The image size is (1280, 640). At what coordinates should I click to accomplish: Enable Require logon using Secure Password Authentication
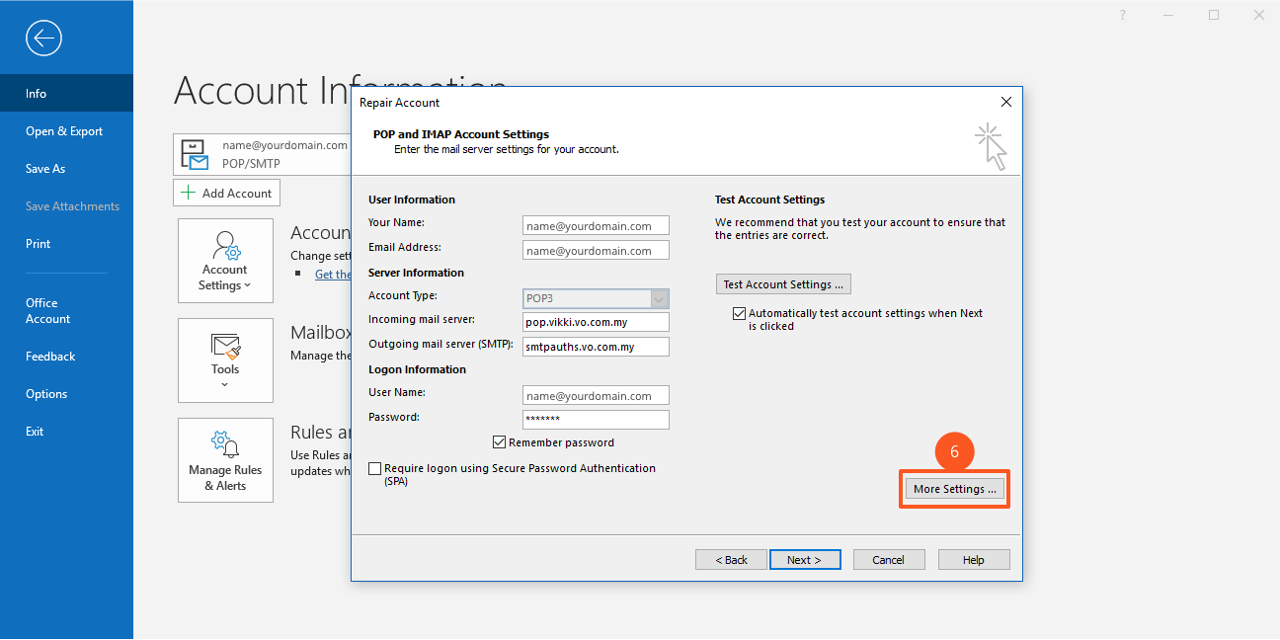point(375,468)
